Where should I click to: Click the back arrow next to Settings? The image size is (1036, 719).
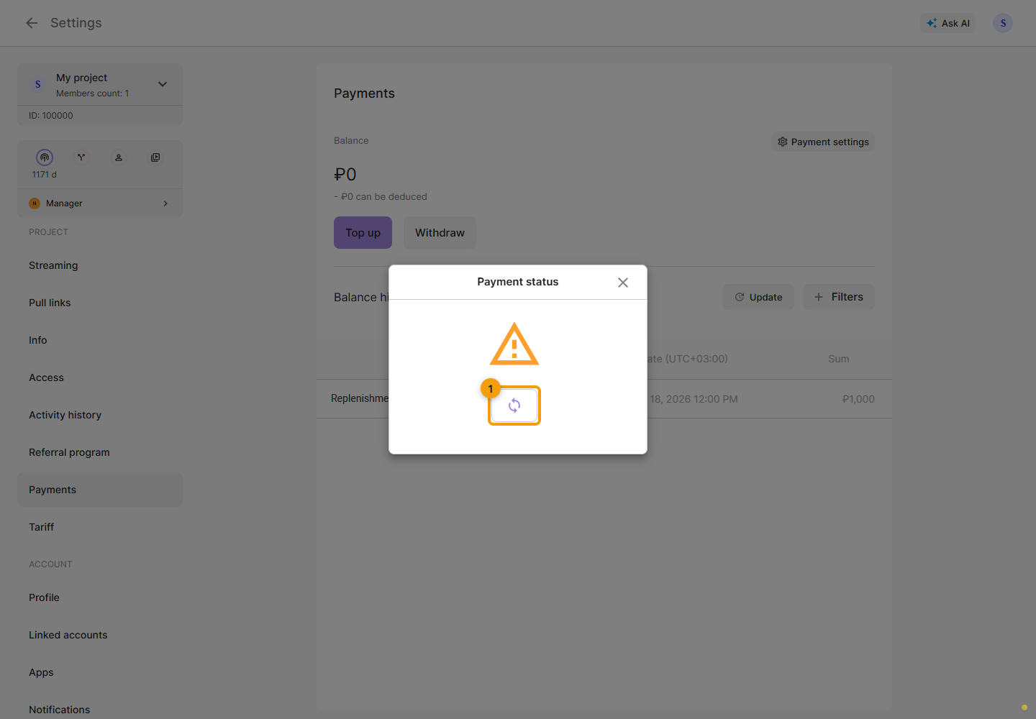coord(32,23)
